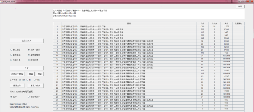This screenshot has width=254, height=112.
Task: Open the 说明 help button
Action: point(240,7)
